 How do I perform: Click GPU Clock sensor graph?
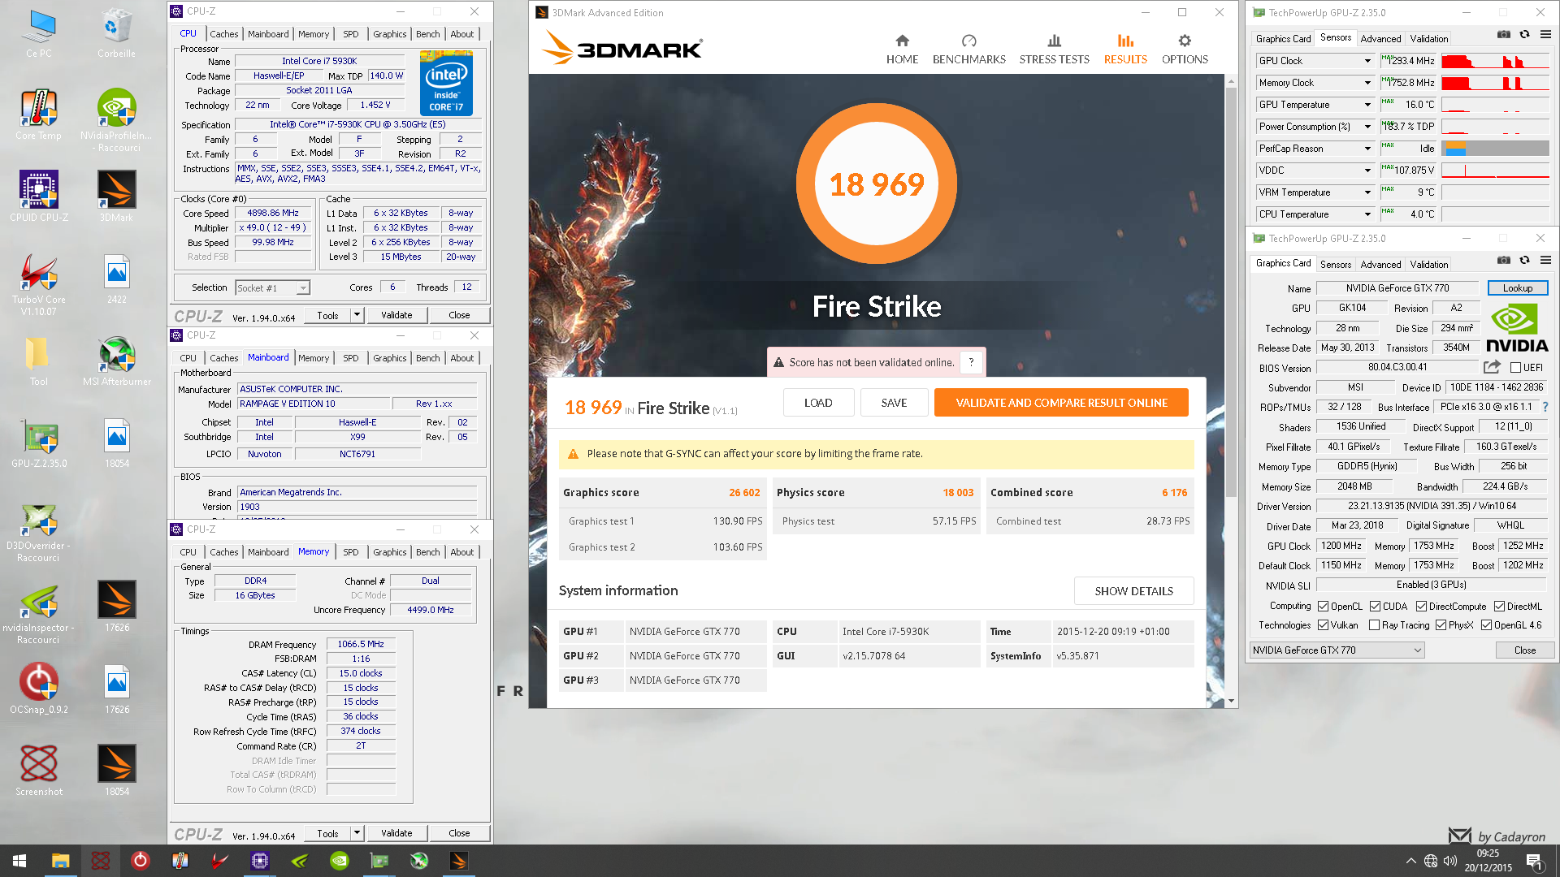click(1495, 61)
